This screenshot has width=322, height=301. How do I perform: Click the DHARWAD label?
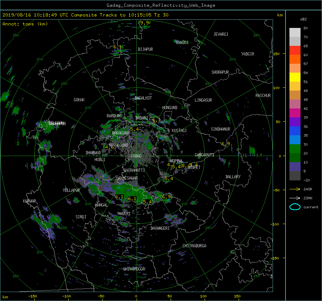93,153
